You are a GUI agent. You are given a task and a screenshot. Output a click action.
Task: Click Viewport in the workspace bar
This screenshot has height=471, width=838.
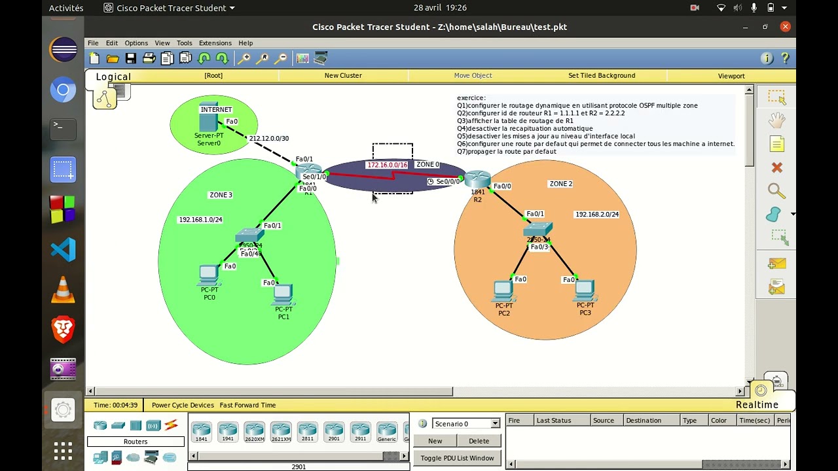tap(731, 76)
